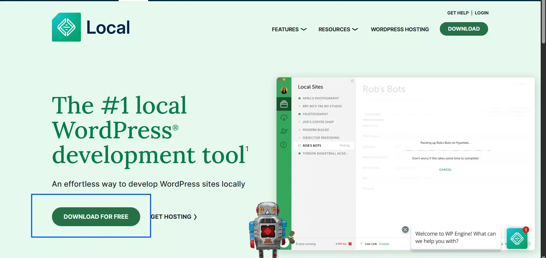Image resolution: width=546 pixels, height=258 pixels.
Task: Click the Local wordmark text in the header
Action: tap(108, 27)
